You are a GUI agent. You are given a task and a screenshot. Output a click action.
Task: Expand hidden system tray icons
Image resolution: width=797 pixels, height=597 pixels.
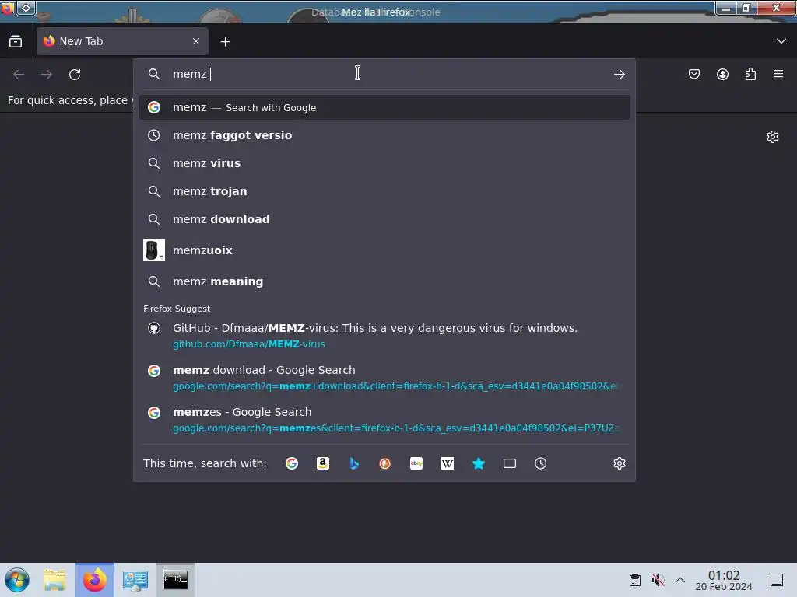(680, 580)
